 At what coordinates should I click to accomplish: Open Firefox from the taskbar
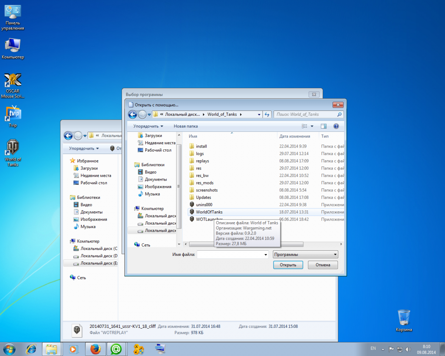[x=95, y=349]
